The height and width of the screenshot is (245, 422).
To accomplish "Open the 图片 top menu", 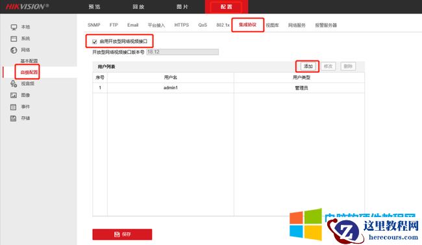I will pos(182,6).
